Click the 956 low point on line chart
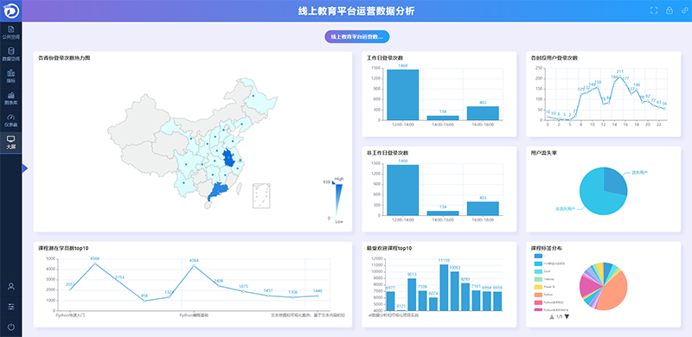Screen dimensions: 692x337 (x=144, y=301)
